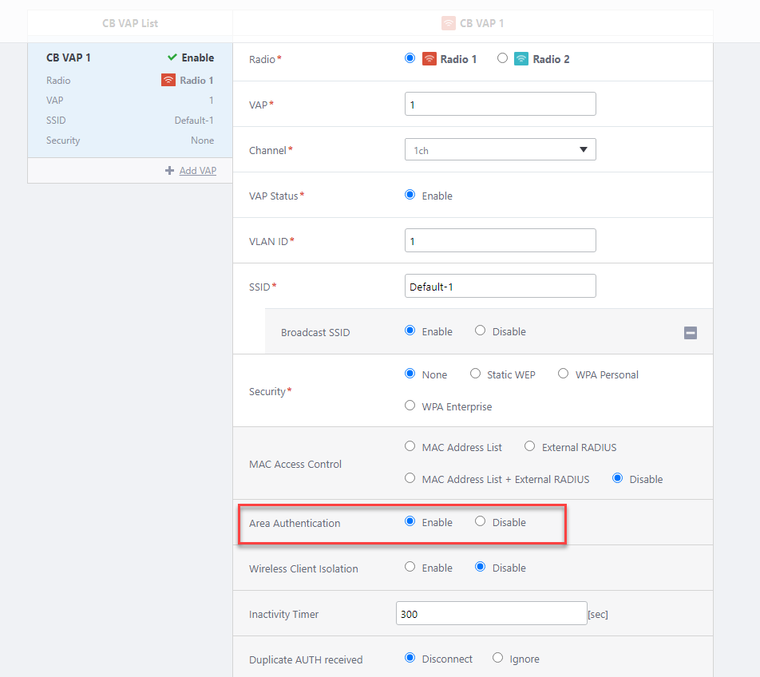Viewport: 760px width, 677px height.
Task: Click the green Enable checkmark in VAP list
Action: coord(172,57)
